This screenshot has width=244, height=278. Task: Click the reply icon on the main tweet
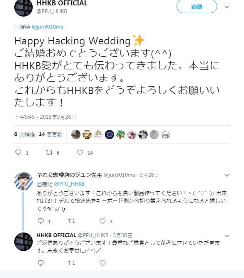coord(18,152)
